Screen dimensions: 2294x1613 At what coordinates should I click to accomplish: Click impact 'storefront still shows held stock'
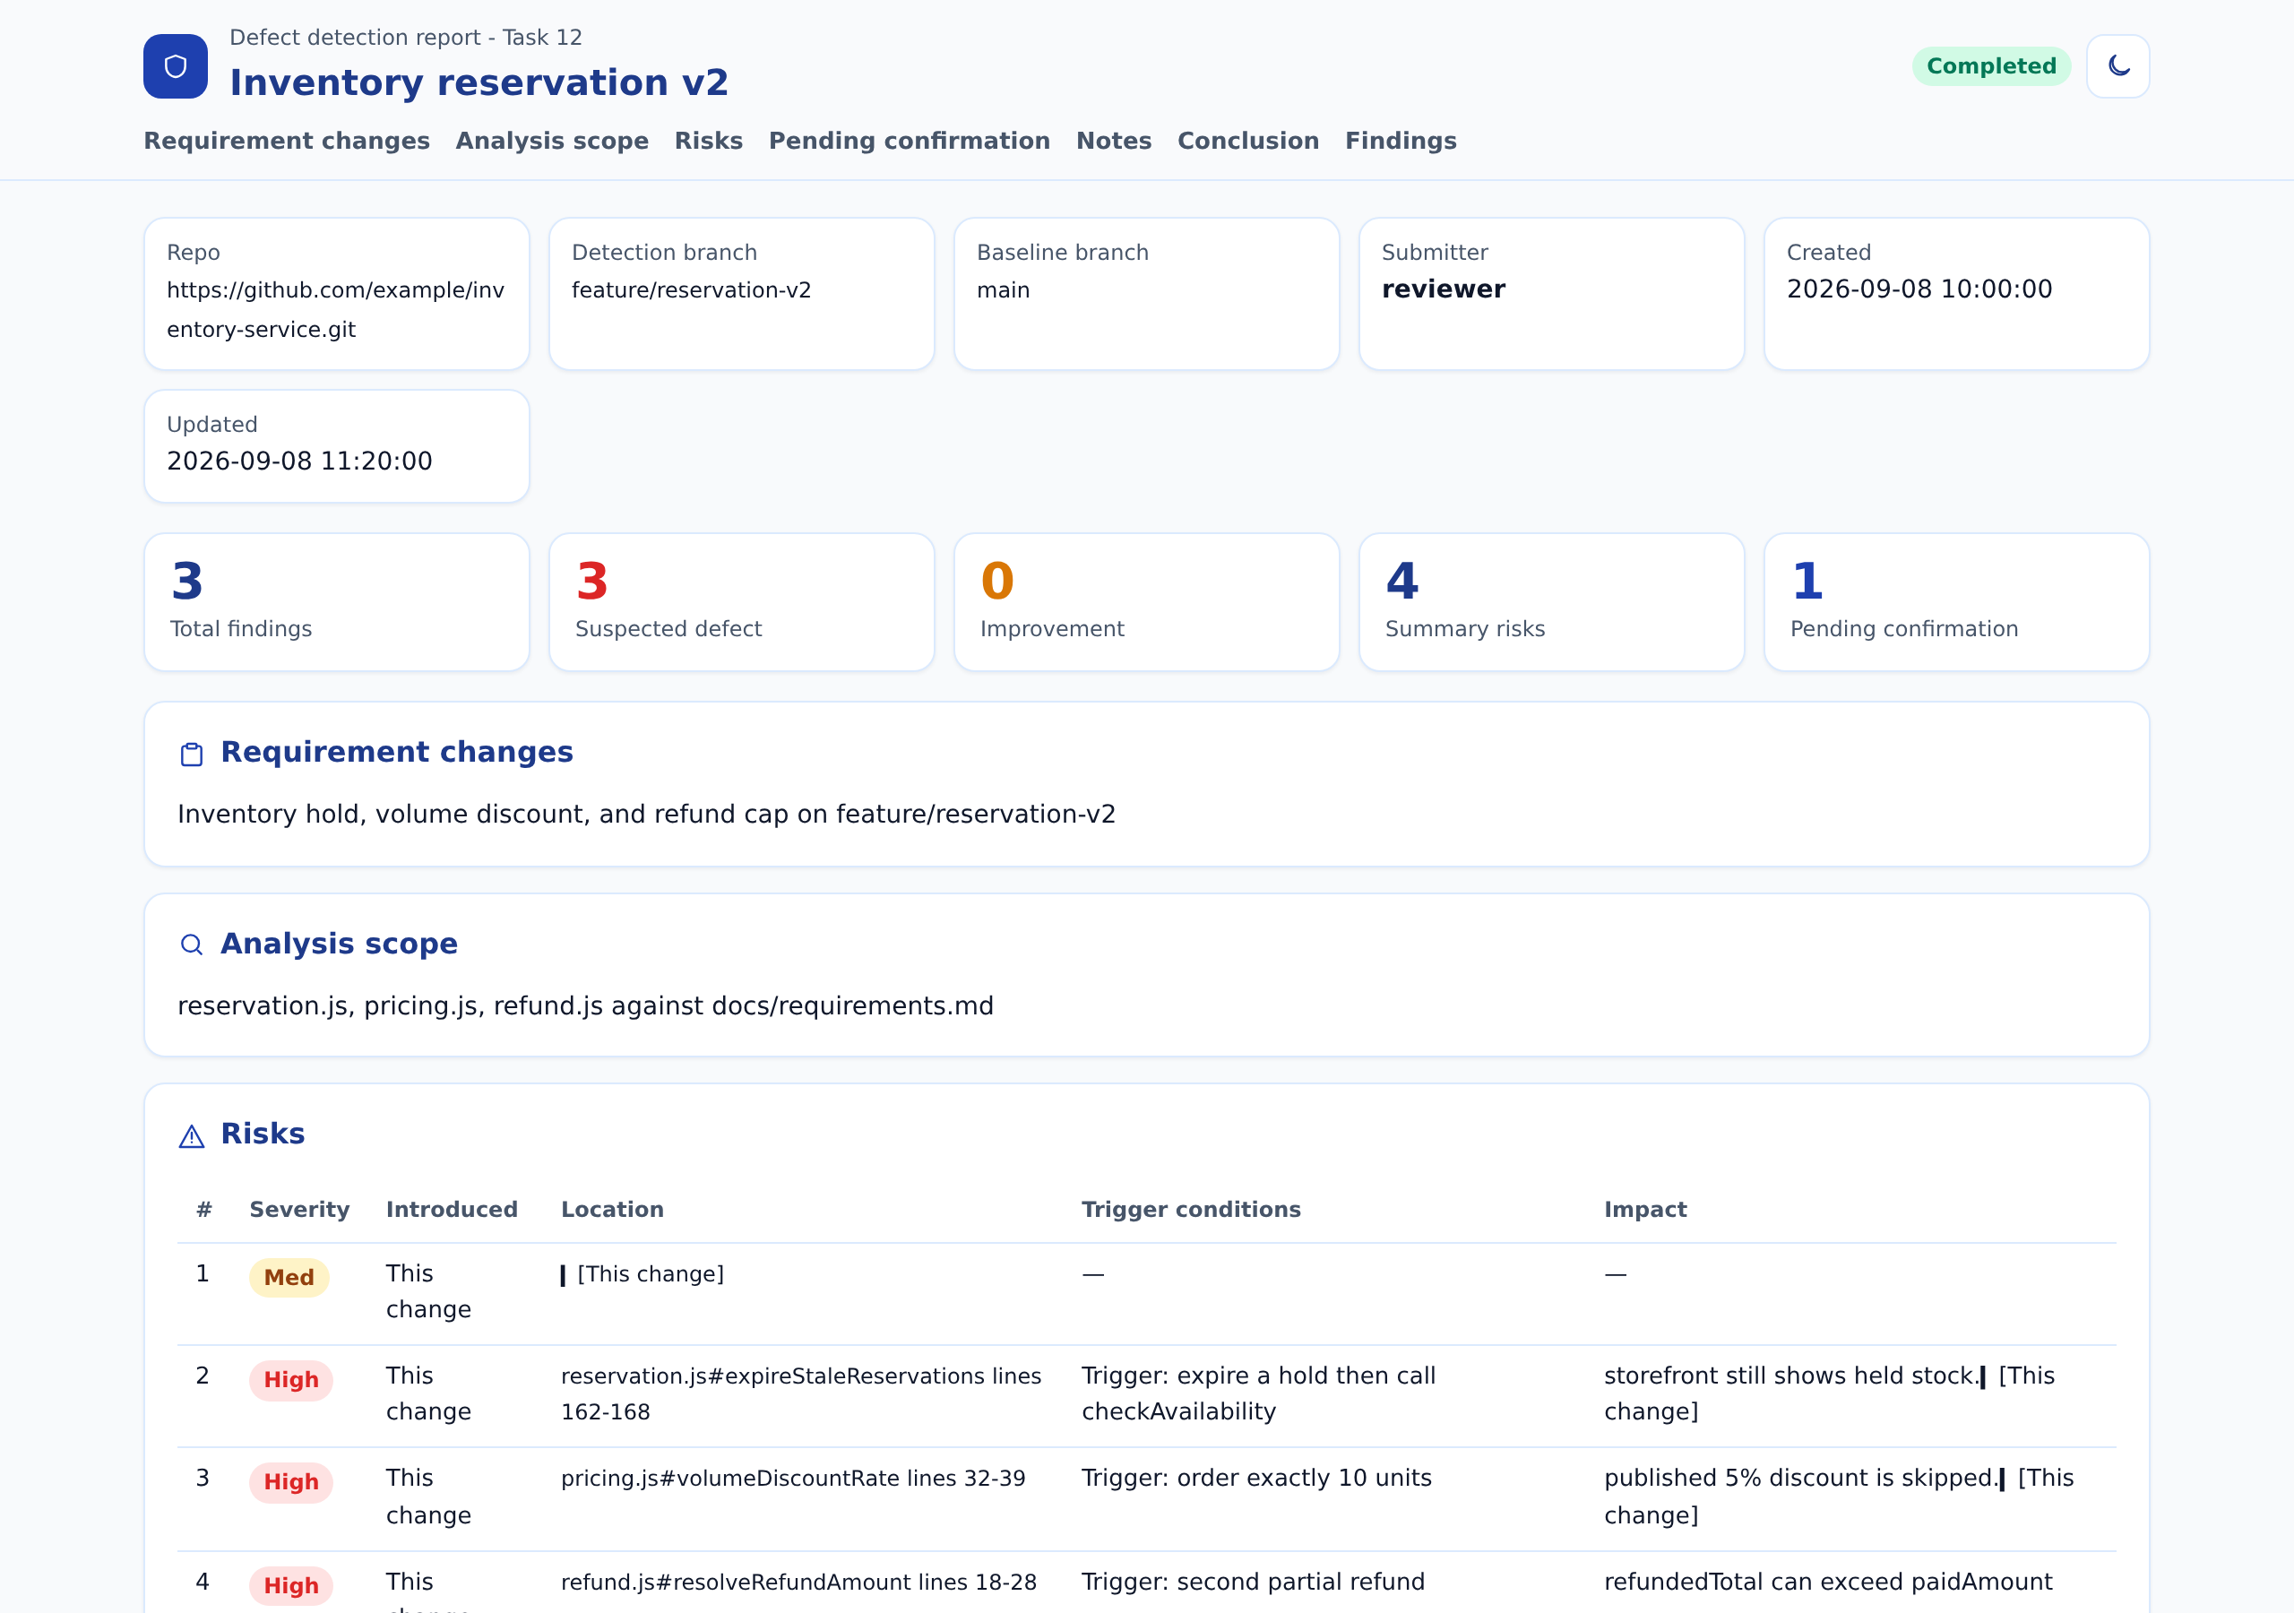coord(1790,1376)
